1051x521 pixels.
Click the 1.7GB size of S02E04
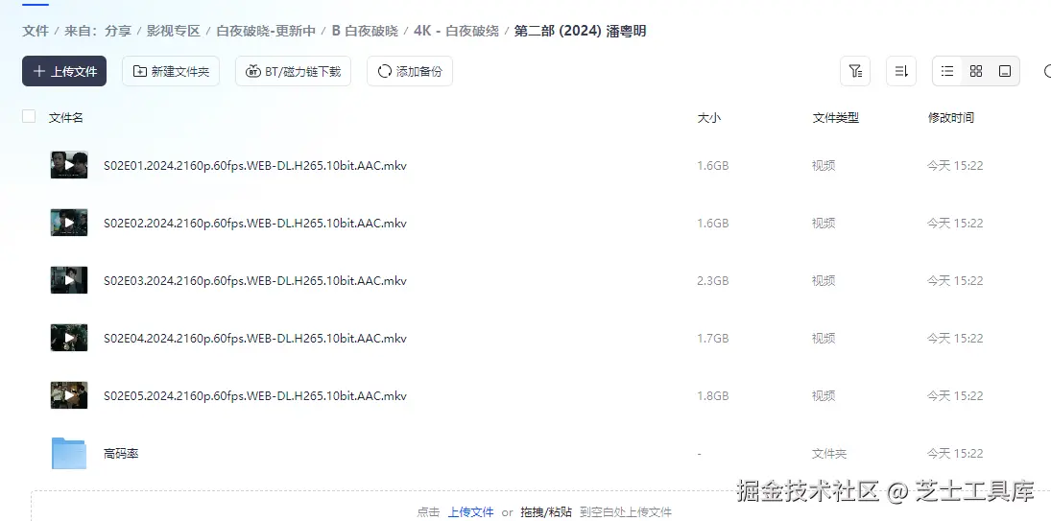(712, 338)
